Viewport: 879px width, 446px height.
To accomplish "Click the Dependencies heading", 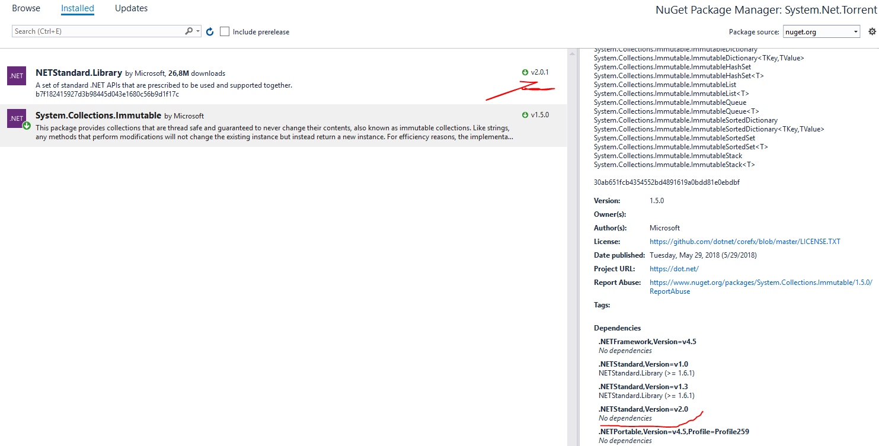I will (617, 328).
